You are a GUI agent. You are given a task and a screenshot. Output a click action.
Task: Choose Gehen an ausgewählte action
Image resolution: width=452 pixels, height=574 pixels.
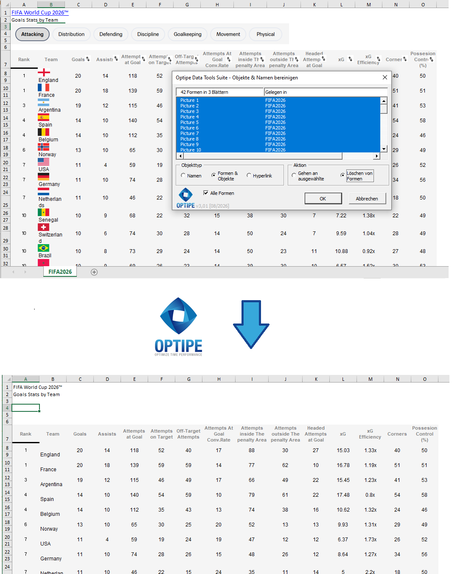(x=294, y=175)
